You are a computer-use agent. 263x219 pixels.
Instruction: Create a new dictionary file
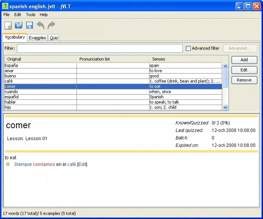pos(8,26)
